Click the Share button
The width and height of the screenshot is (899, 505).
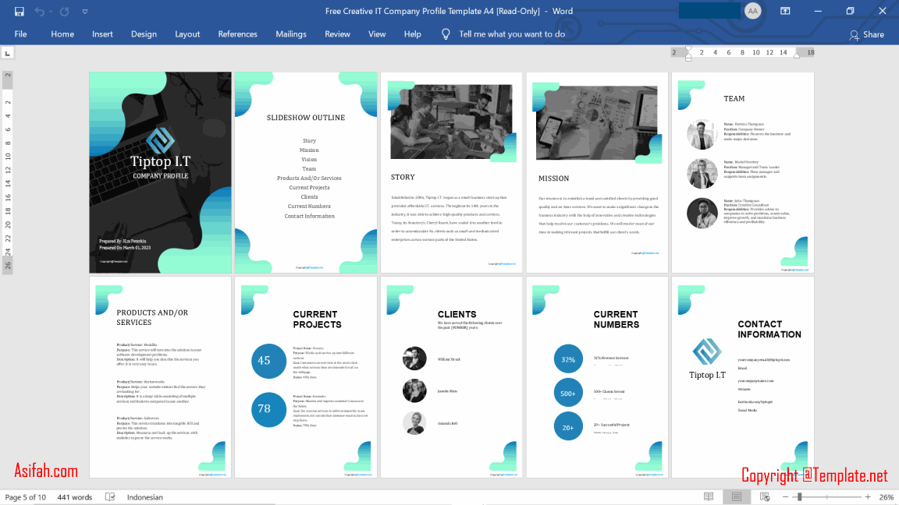tap(867, 35)
